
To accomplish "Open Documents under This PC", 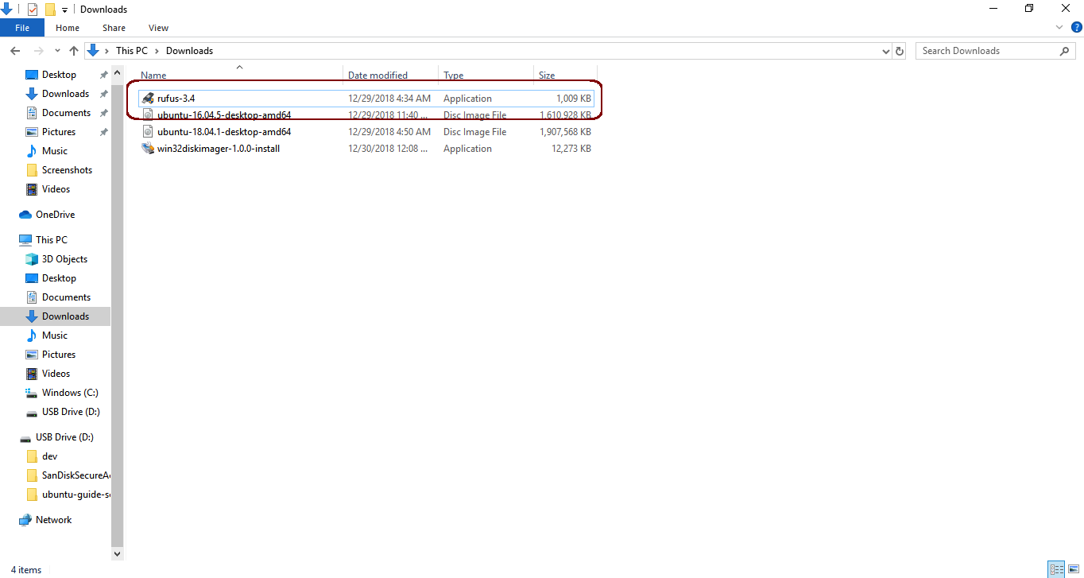I will 66,297.
